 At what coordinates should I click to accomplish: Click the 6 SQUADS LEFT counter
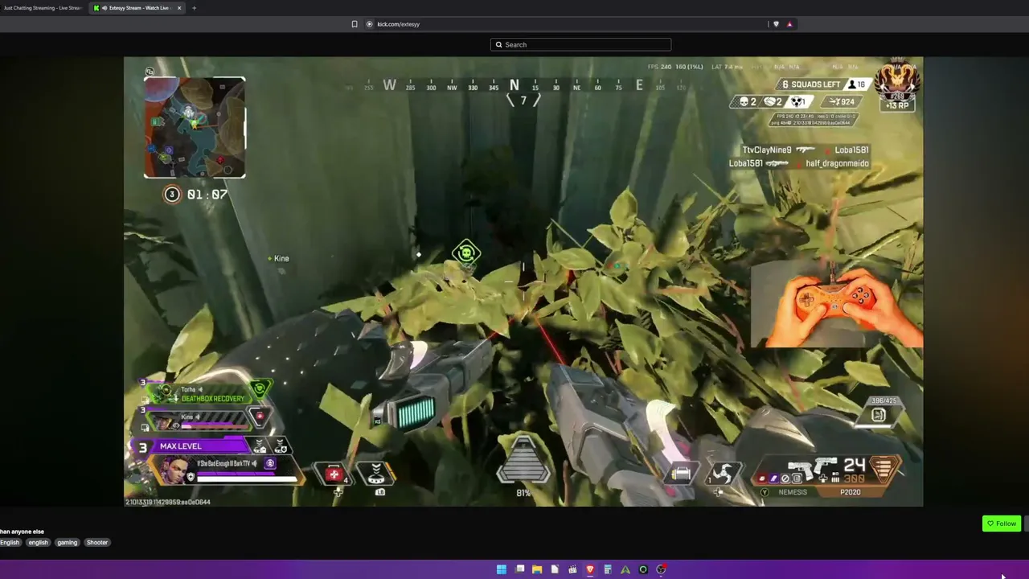[x=810, y=84]
